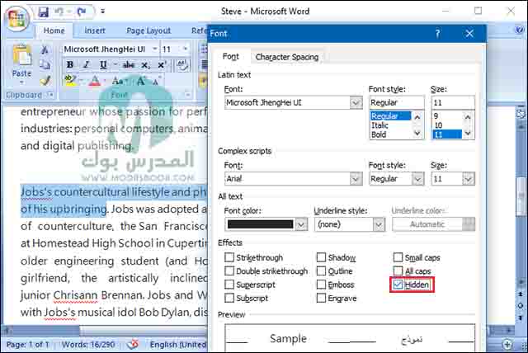Clear formatting of selected text

pyautogui.click(x=182, y=65)
